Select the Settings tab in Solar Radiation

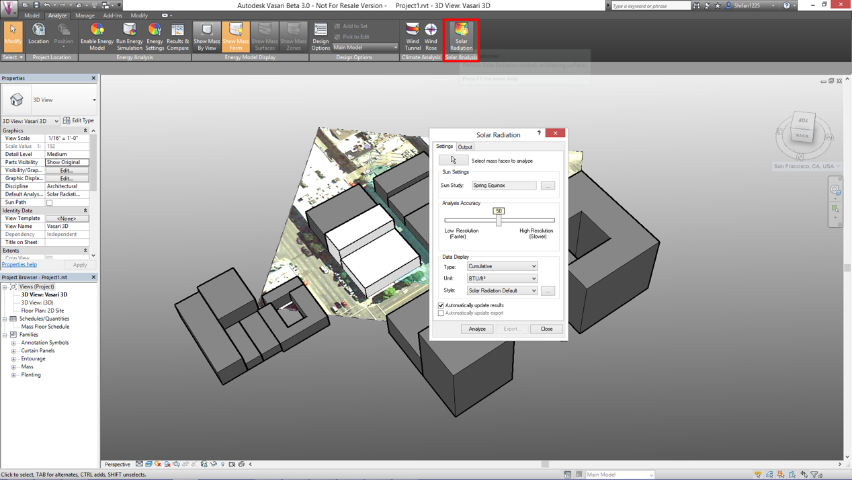point(444,146)
